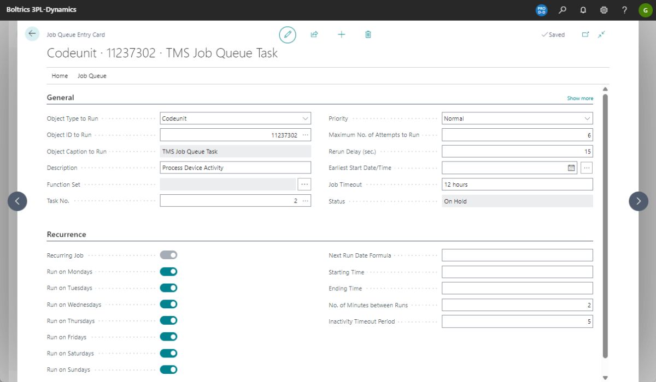This screenshot has width=656, height=382.
Task: Click No. of Minutes between Runs field
Action: pos(517,305)
